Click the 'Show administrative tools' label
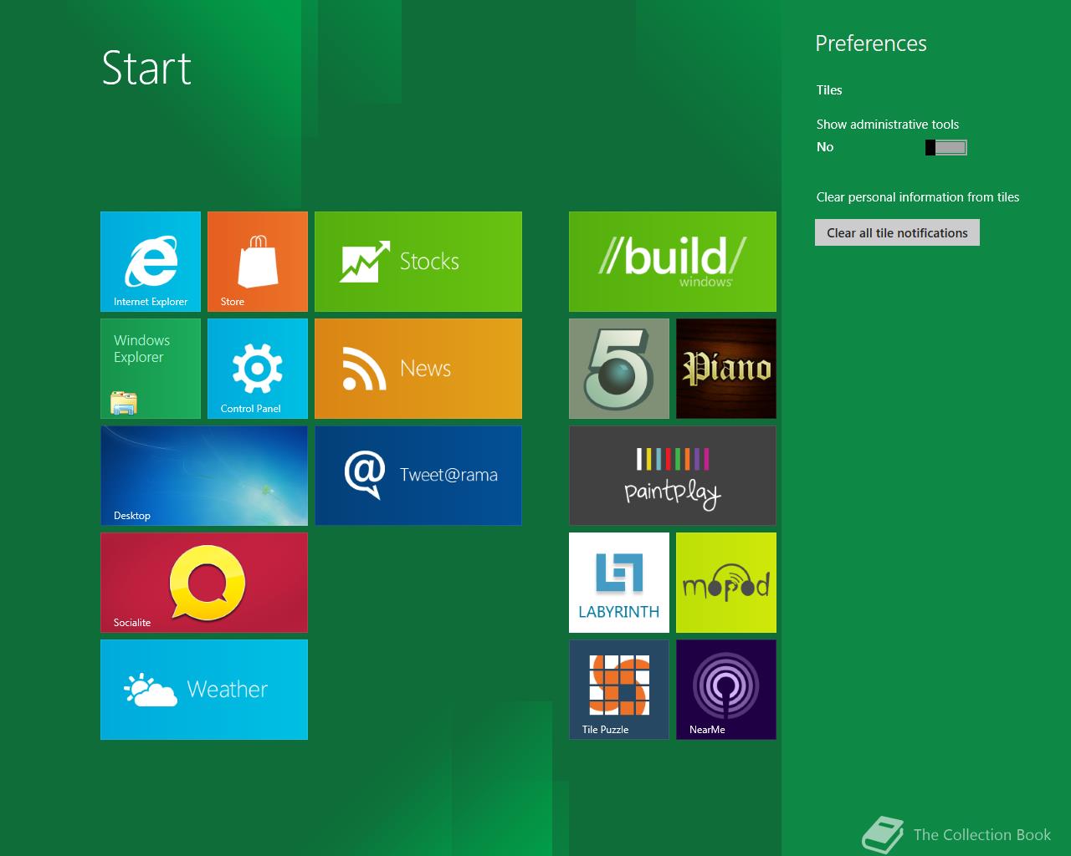 point(888,125)
